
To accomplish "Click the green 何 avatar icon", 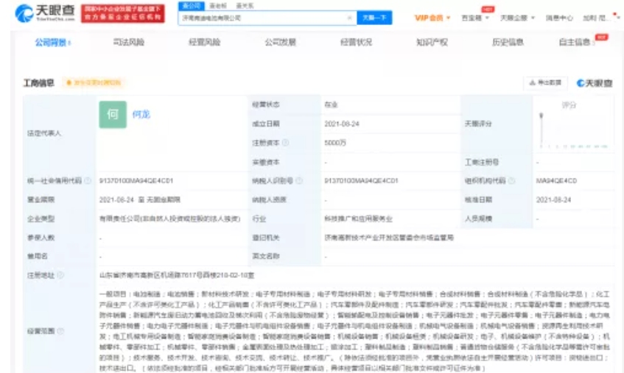I will [x=113, y=115].
